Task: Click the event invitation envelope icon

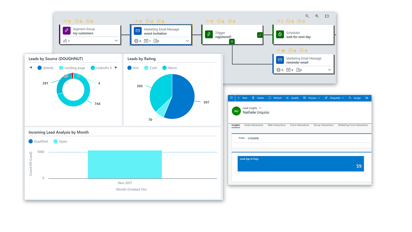Action: 138,31
